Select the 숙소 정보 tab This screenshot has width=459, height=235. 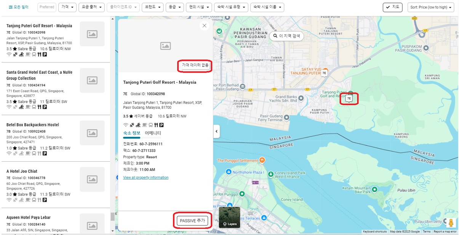point(132,133)
